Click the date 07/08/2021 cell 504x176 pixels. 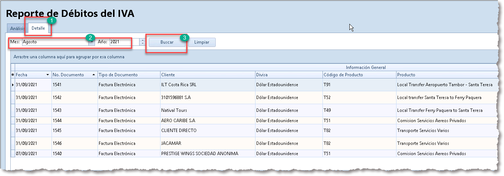point(34,154)
